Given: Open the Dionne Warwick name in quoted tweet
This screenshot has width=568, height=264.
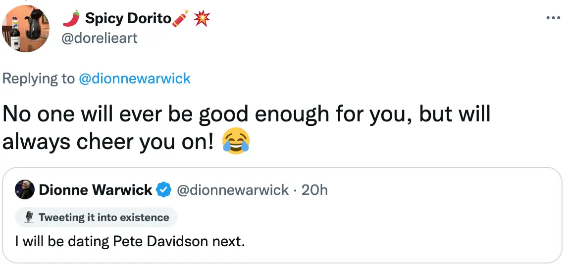Looking at the screenshot, I should pyautogui.click(x=95, y=190).
